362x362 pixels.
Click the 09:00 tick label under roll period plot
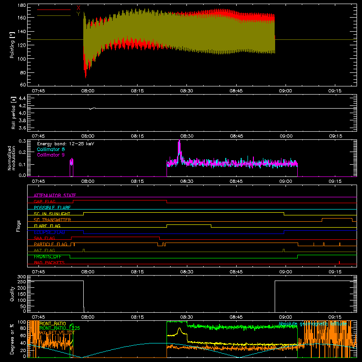286,136
